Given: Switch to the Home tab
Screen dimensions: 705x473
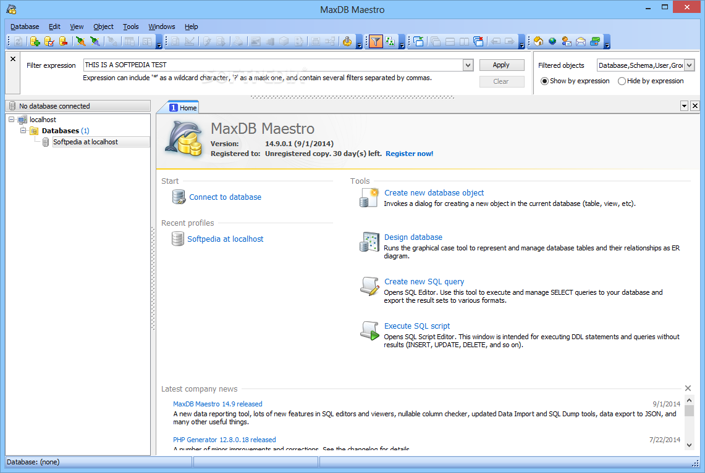Looking at the screenshot, I should (x=183, y=108).
